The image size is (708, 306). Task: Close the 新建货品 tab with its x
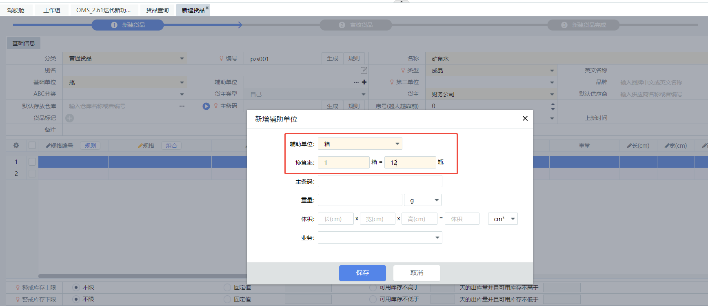pyautogui.click(x=207, y=8)
